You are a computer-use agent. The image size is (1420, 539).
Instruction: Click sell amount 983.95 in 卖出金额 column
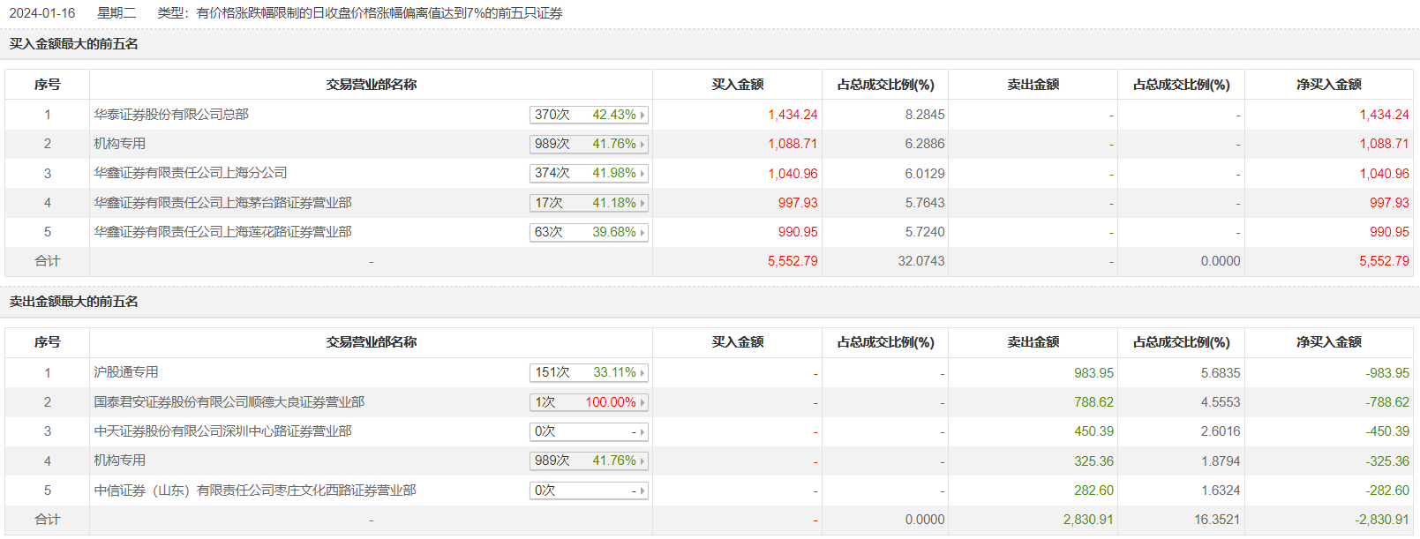[x=1093, y=373]
